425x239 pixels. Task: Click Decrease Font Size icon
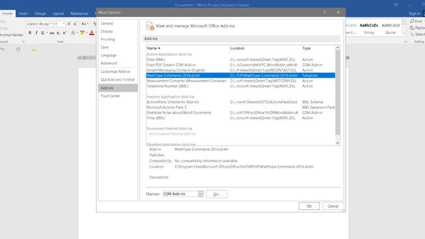click(75, 24)
